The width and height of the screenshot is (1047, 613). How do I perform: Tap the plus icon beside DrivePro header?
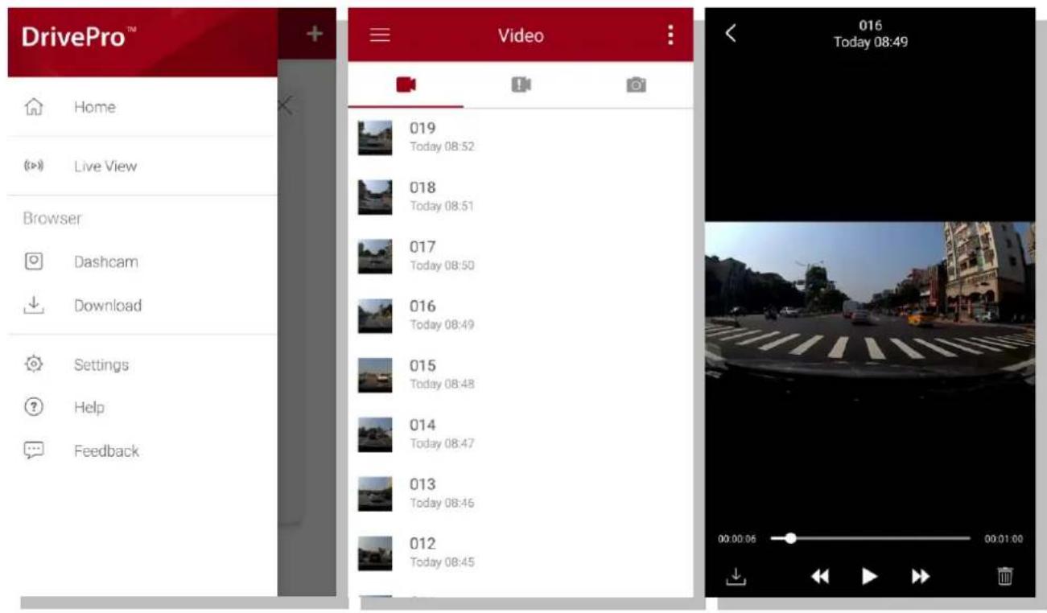(x=315, y=34)
